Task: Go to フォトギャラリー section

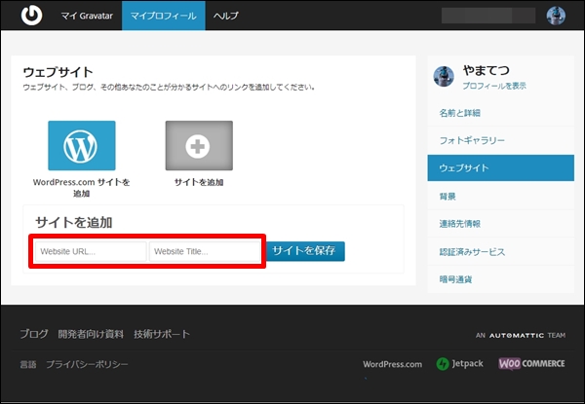Action: [501, 140]
